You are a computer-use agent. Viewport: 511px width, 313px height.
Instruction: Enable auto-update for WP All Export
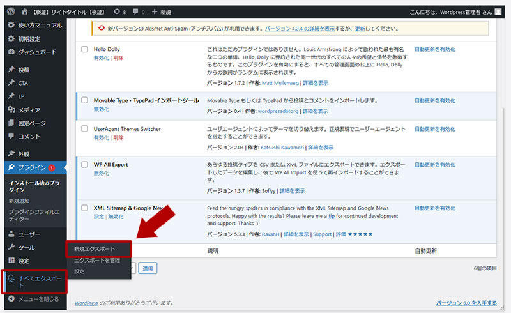point(435,164)
